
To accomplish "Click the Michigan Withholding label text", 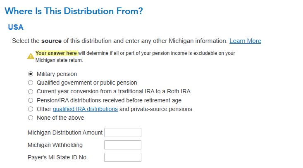I will point(55,145).
